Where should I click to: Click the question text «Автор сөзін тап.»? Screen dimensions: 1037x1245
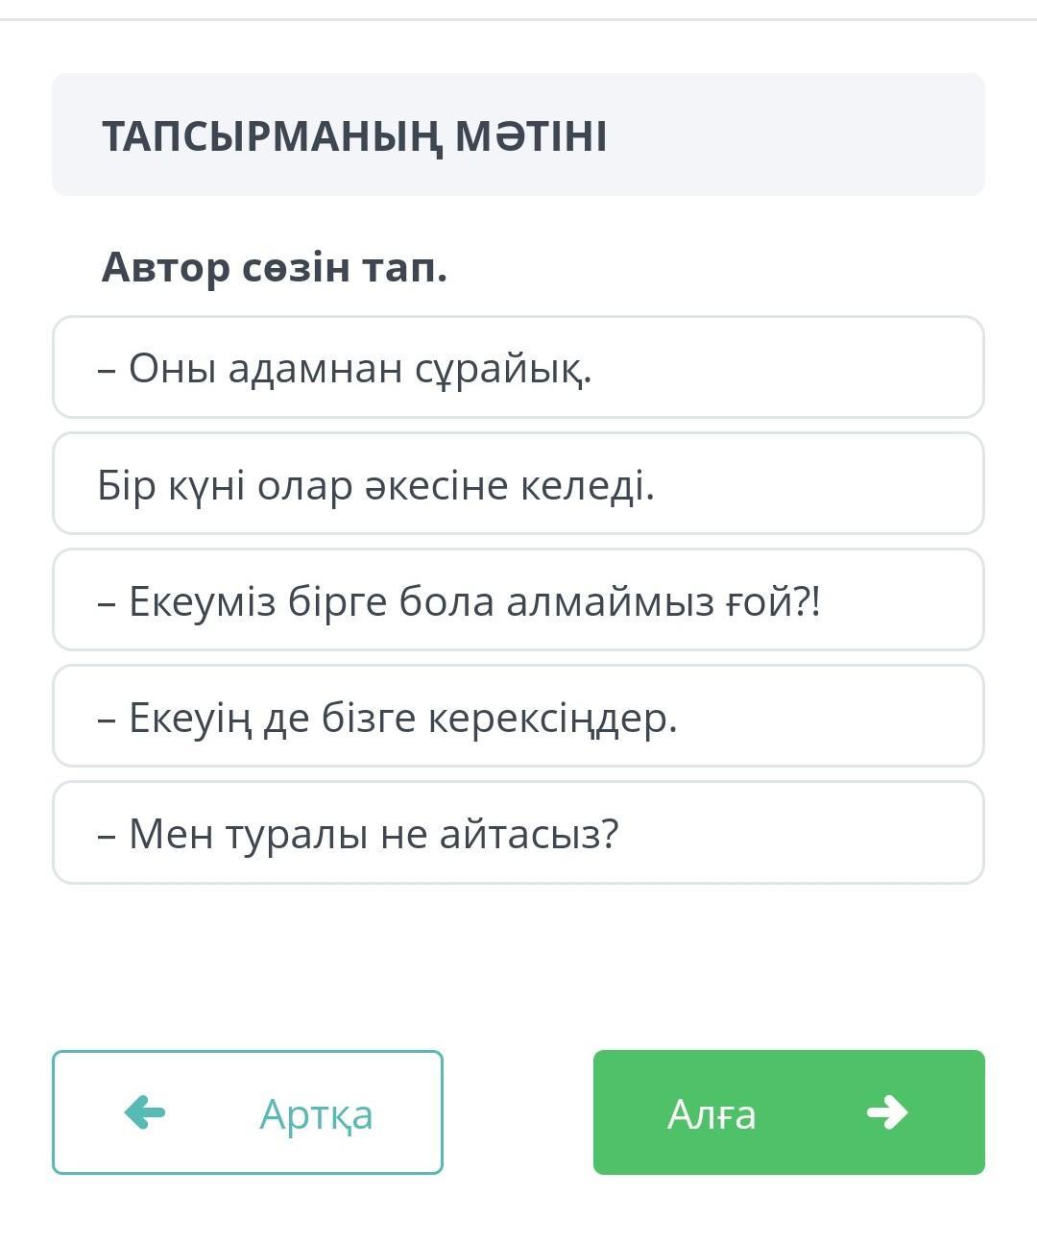(x=275, y=267)
